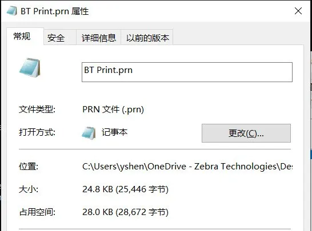Click the notepad icon beside 记事本

coord(89,133)
